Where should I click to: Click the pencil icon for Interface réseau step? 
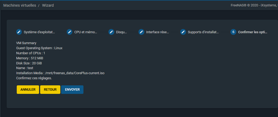tap(141, 32)
